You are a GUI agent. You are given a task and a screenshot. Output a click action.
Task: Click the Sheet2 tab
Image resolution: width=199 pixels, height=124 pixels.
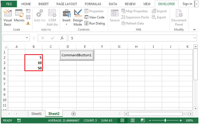coord(54,114)
